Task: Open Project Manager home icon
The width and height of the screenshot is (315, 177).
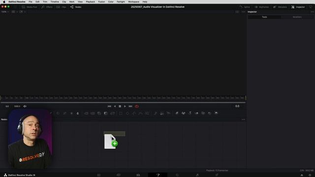Action: click(x=302, y=175)
